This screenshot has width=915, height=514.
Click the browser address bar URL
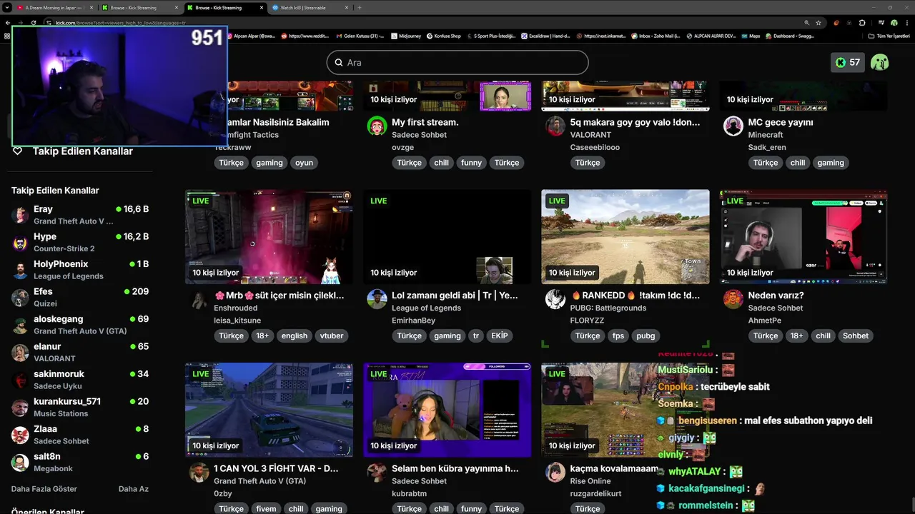click(120, 23)
